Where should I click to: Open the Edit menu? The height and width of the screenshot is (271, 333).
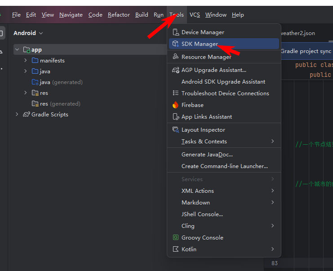31,15
